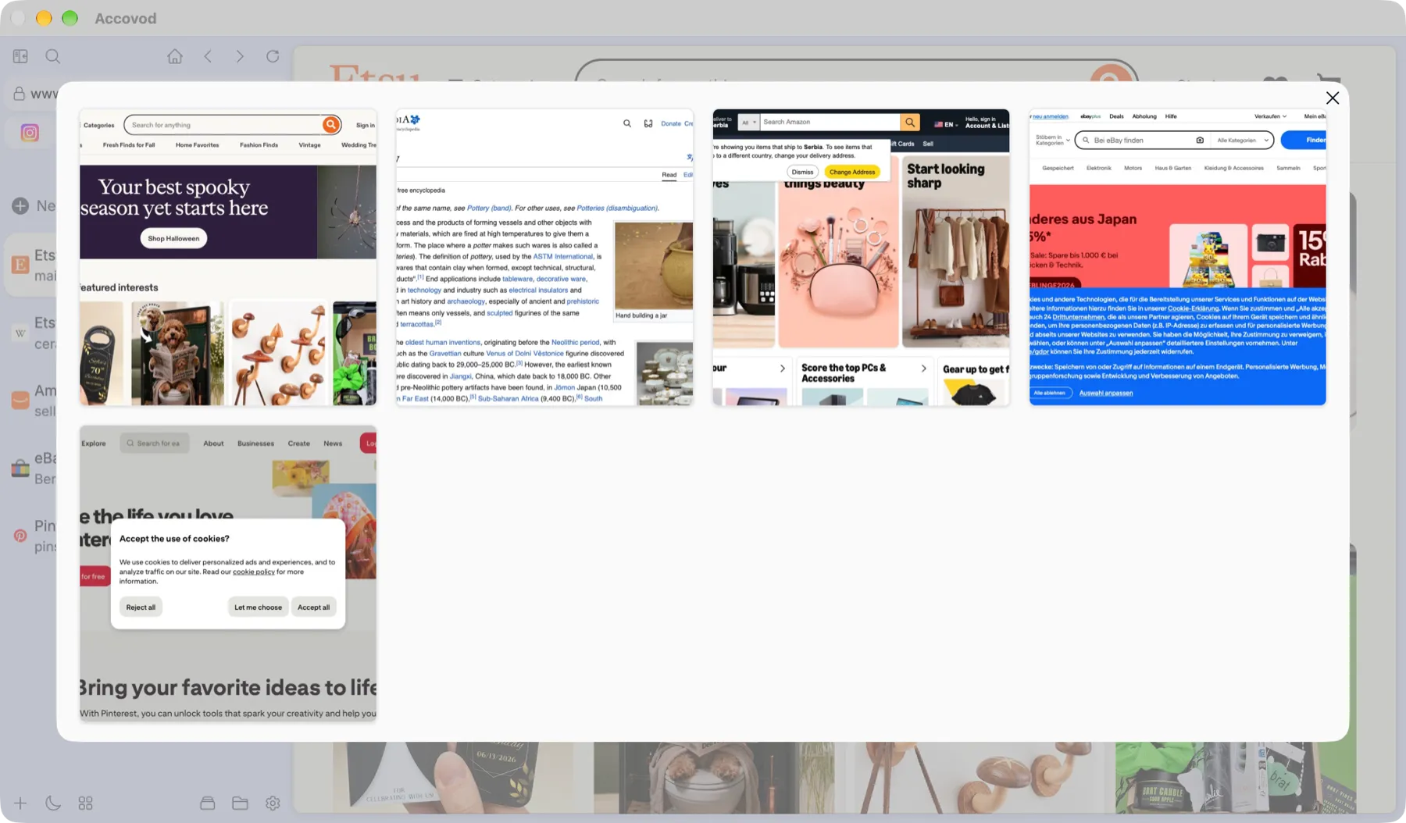This screenshot has width=1406, height=823.
Task: Click the 'Donate' link in Wikipedia thumbnail
Action: tap(671, 123)
